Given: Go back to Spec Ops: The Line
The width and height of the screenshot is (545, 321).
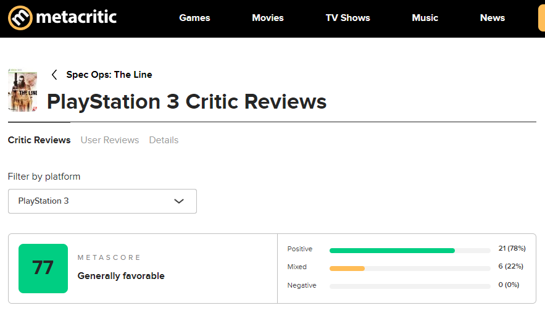Looking at the screenshot, I should [x=109, y=75].
